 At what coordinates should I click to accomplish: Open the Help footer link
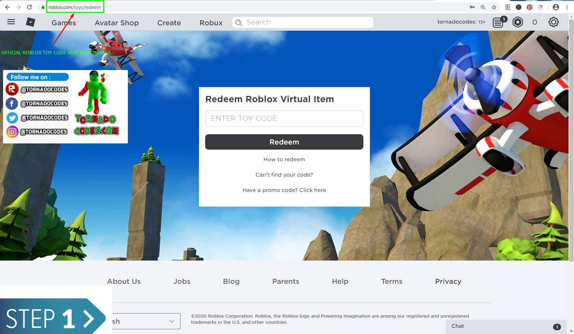(x=340, y=281)
